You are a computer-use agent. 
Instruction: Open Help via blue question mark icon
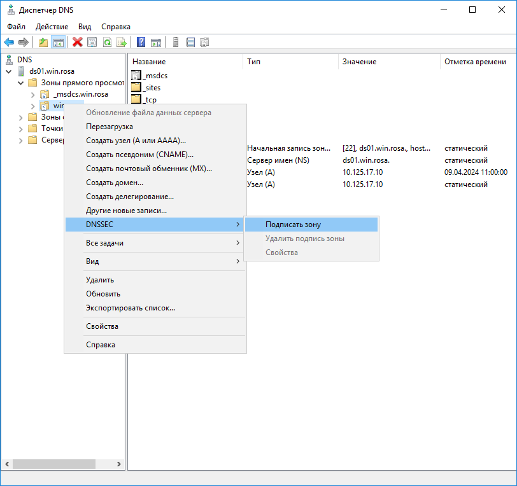(141, 43)
